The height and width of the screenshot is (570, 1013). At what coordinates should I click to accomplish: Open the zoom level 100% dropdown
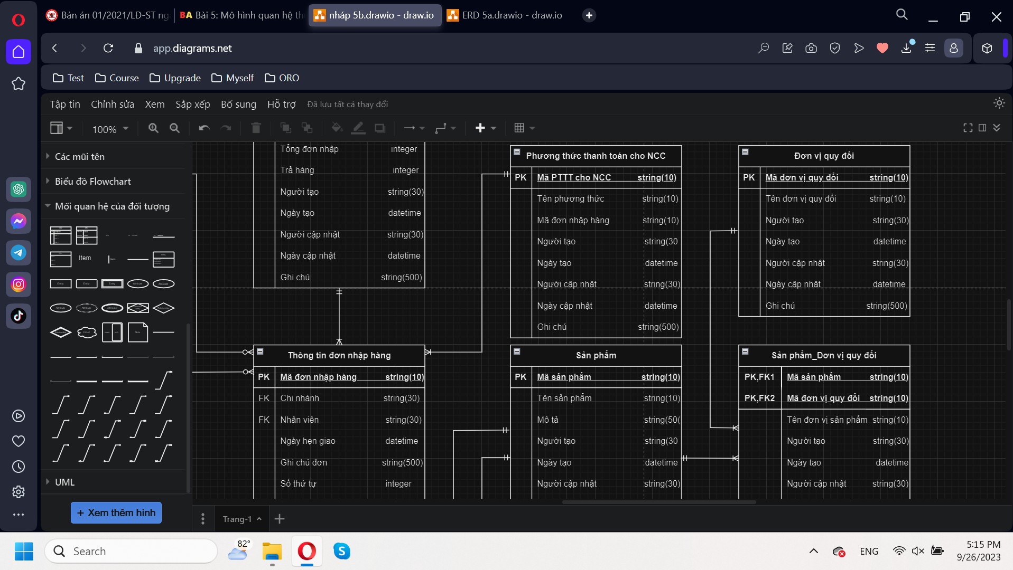(109, 128)
